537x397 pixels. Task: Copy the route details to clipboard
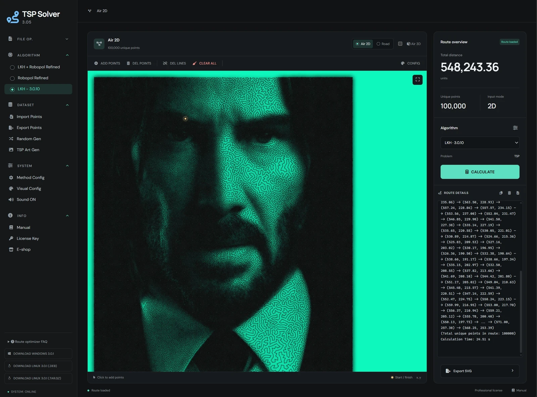pos(501,193)
